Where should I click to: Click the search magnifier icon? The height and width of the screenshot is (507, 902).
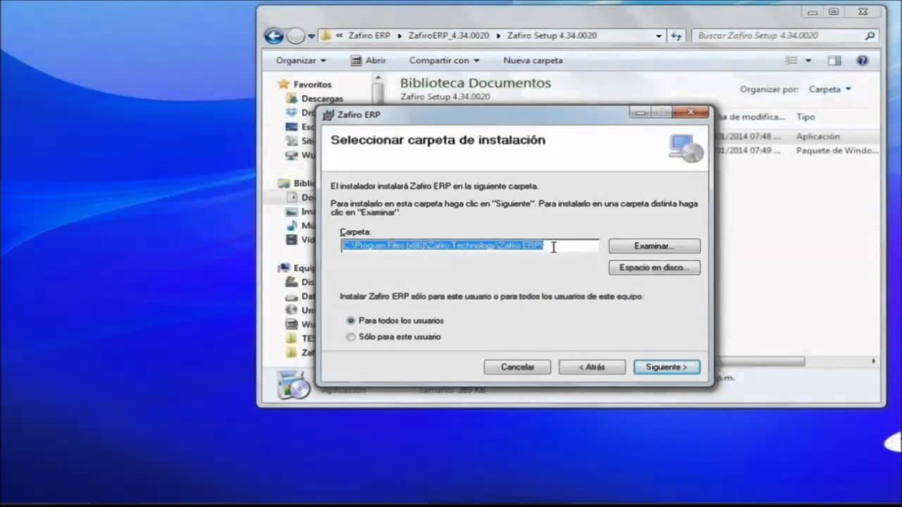(870, 35)
